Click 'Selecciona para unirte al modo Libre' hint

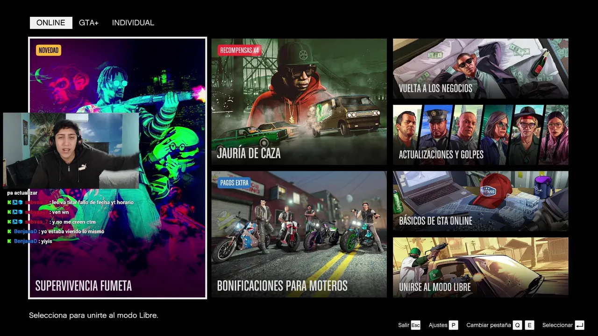point(93,315)
